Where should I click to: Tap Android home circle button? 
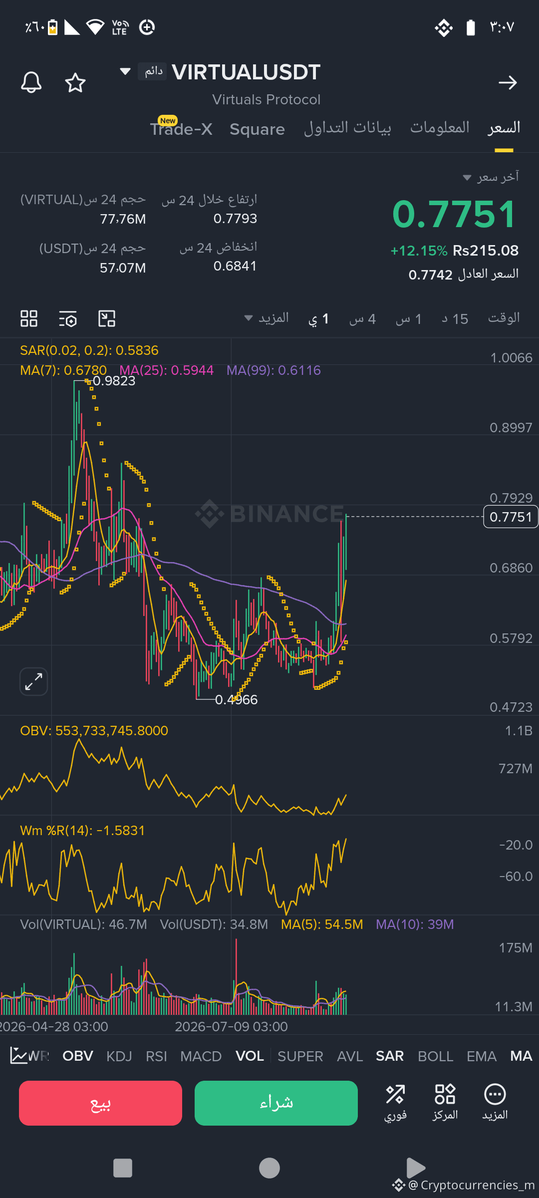click(x=269, y=1168)
